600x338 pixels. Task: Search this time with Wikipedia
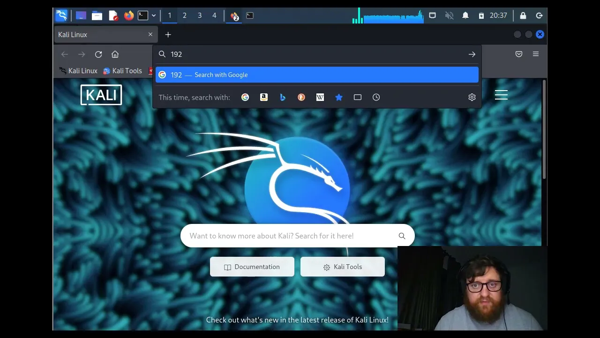click(x=320, y=97)
